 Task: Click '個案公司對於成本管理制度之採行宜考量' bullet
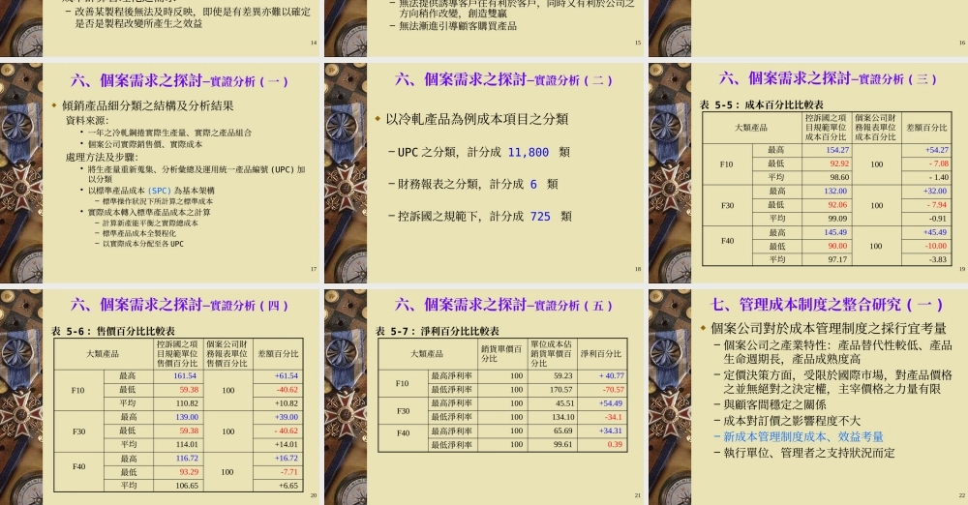(829, 328)
